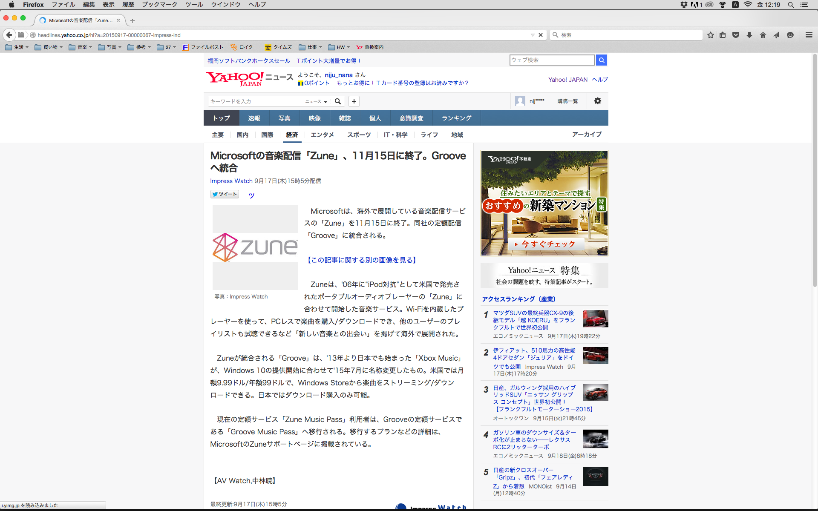Screen dimensions: 818x511
Task: Open the Firefox hamburger menu
Action: 809,35
